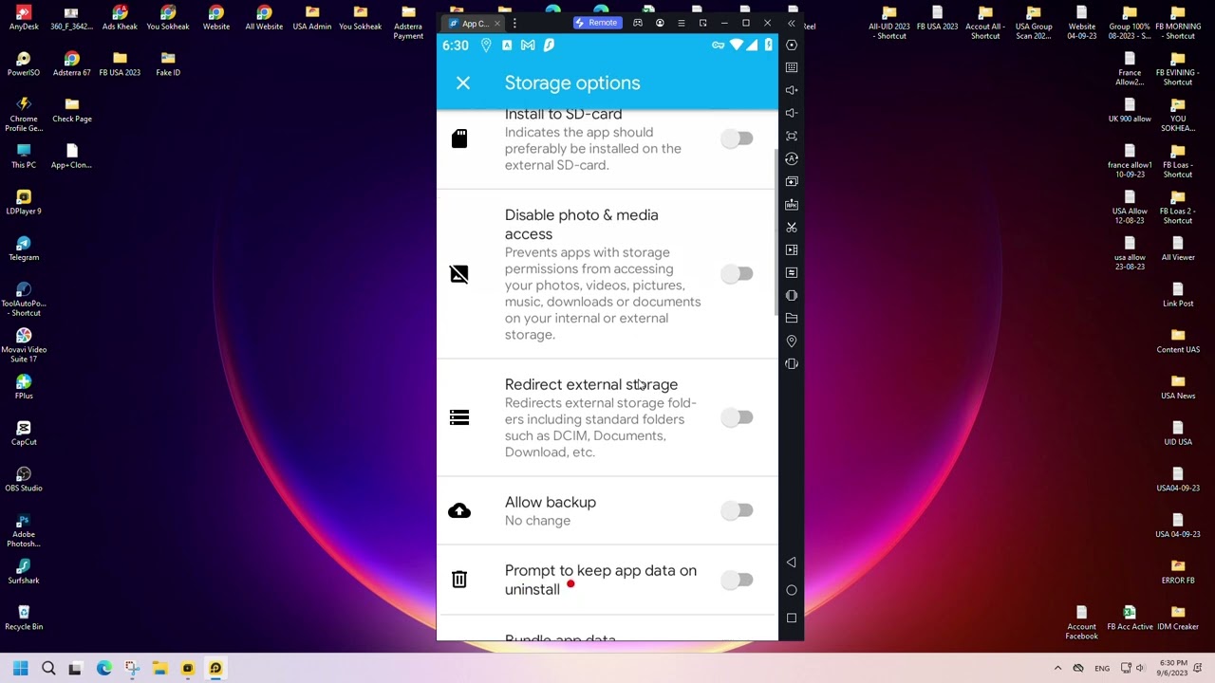Viewport: 1215px width, 683px height.
Task: Click Install APK icon in LDPlayer sidebar
Action: pos(792,204)
